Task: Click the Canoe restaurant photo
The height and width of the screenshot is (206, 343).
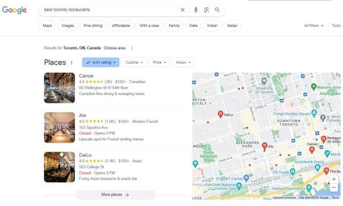Action: click(60, 88)
